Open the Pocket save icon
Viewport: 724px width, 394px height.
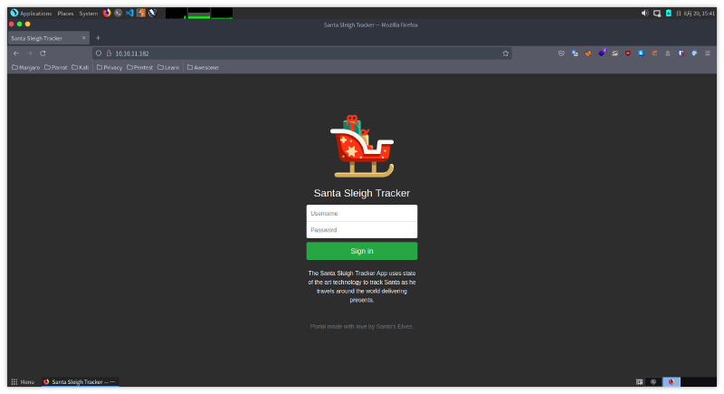click(561, 53)
